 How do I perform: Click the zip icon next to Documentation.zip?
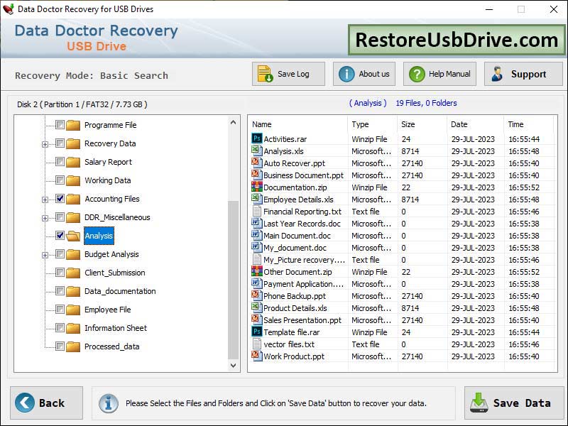[x=256, y=187]
